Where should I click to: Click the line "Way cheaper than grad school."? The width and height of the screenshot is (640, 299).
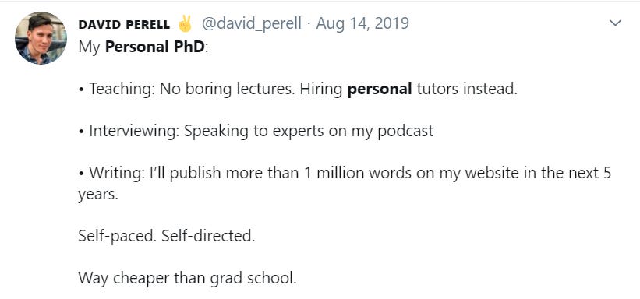[x=187, y=278]
